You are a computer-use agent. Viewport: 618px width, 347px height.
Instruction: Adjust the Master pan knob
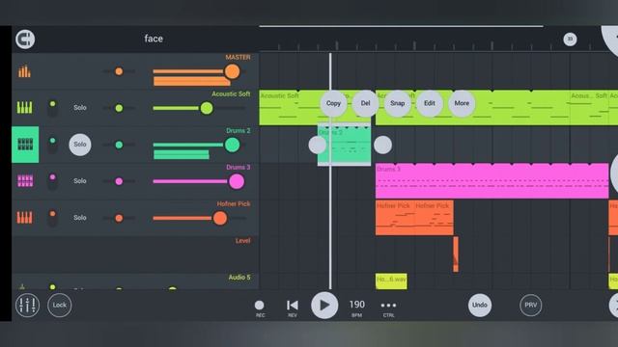(x=119, y=71)
